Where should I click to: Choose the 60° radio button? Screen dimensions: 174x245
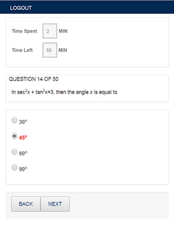pyautogui.click(x=14, y=152)
